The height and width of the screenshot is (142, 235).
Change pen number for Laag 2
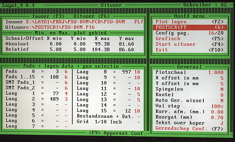(x=66, y=99)
